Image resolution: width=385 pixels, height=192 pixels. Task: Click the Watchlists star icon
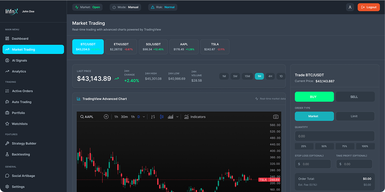7,124
